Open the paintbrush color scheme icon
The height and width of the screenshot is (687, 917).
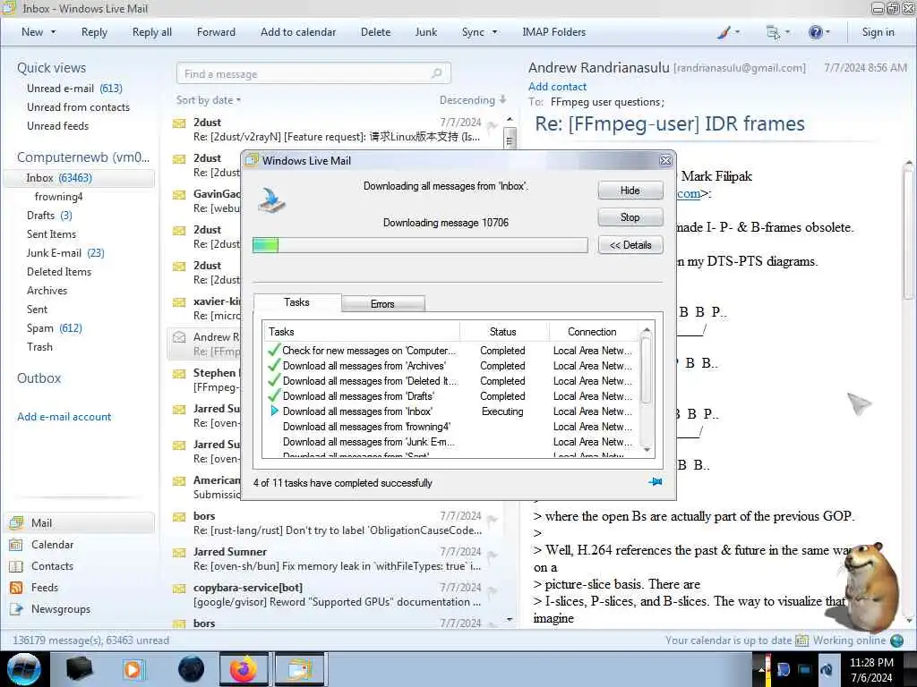[724, 32]
